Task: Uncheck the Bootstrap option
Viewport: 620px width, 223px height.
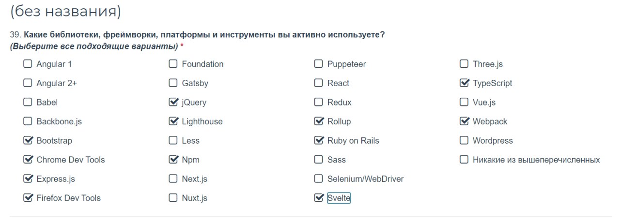Action: tap(28, 140)
